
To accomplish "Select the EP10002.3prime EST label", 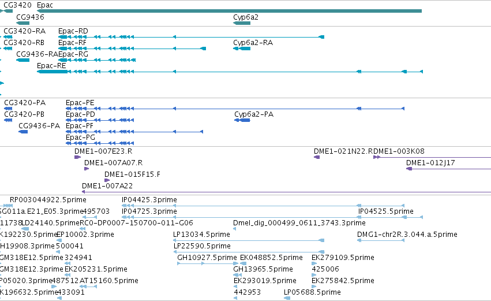I will 85,235.
